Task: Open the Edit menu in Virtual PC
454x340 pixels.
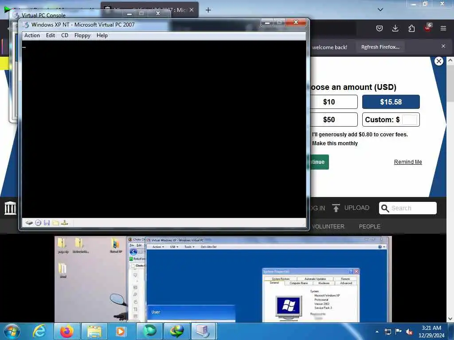Action: pos(51,35)
